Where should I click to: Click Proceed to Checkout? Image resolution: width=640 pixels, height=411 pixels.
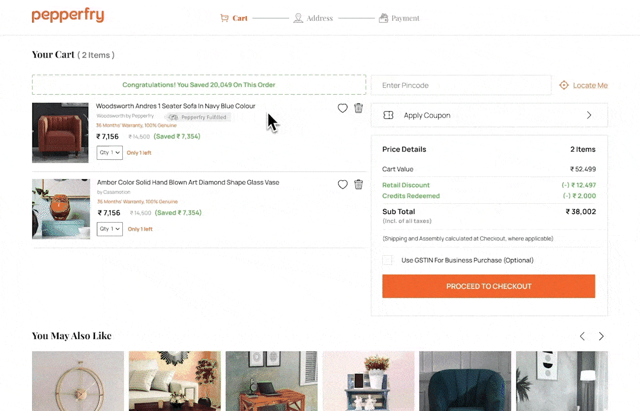click(x=489, y=286)
